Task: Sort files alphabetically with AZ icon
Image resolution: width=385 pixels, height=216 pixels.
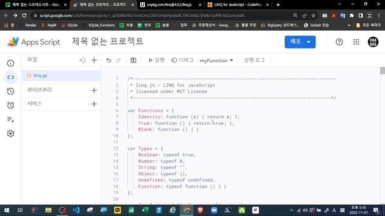Action: coord(83,60)
